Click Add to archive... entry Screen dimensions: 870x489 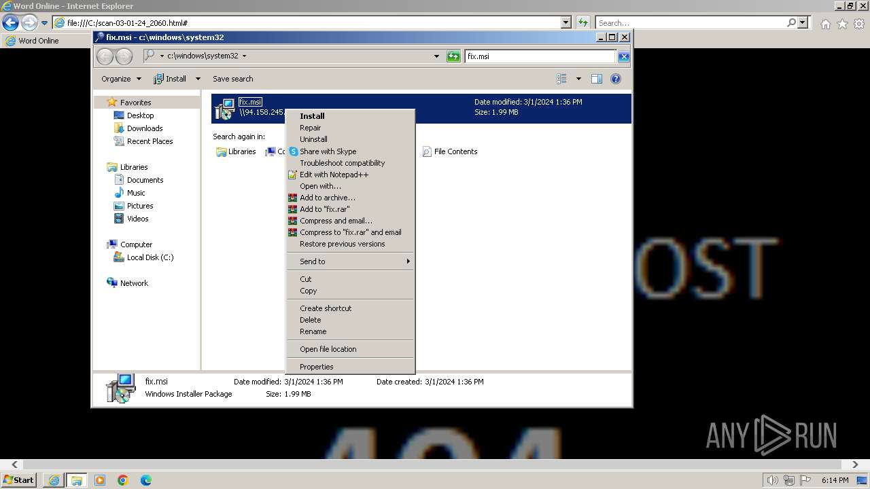[x=350, y=198]
